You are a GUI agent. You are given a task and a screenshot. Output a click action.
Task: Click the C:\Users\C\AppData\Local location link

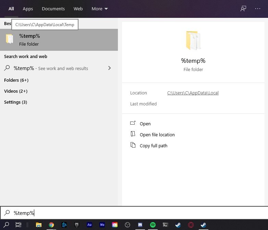click(x=193, y=93)
